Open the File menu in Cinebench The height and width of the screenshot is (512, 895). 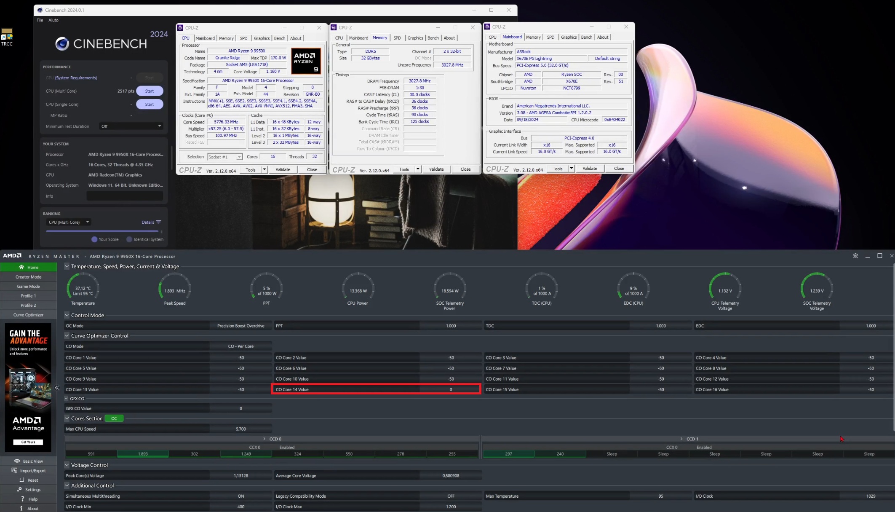[40, 20]
